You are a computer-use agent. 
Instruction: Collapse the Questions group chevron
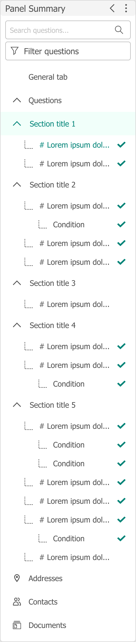pyautogui.click(x=17, y=100)
